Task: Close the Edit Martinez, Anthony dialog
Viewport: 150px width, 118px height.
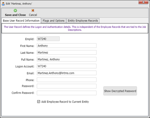Action: (x=143, y=2)
